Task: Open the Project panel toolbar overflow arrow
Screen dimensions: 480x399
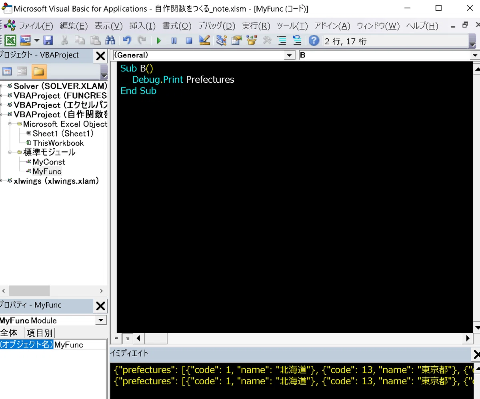Action: [104, 73]
